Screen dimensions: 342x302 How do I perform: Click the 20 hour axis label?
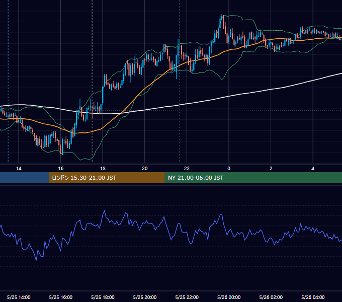(145, 169)
